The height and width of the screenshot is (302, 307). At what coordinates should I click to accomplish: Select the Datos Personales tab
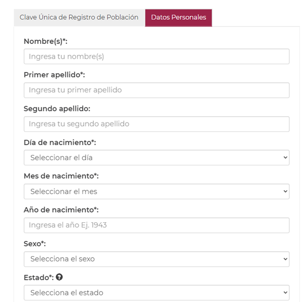pos(179,17)
